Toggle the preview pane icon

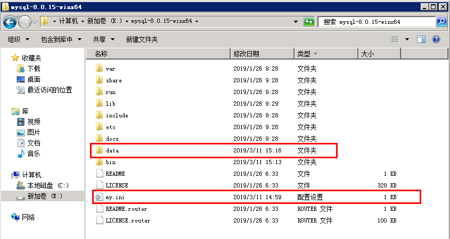(x=421, y=39)
